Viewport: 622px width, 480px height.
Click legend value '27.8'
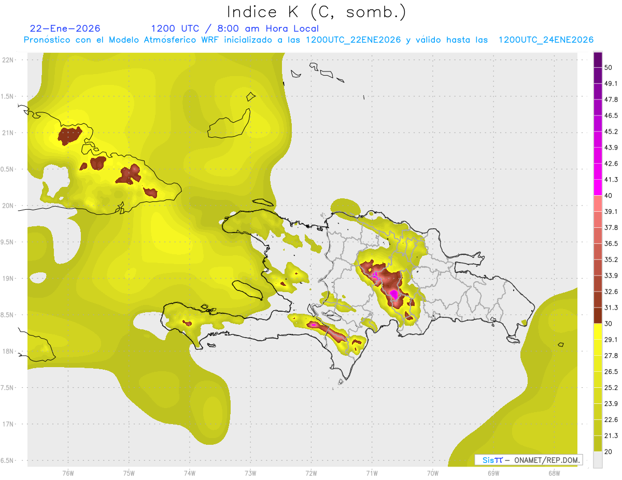coord(611,355)
